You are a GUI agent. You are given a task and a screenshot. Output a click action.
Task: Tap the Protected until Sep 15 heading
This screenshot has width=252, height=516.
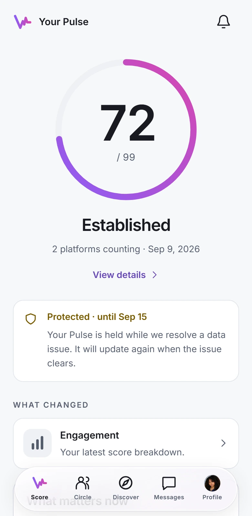pyautogui.click(x=97, y=317)
